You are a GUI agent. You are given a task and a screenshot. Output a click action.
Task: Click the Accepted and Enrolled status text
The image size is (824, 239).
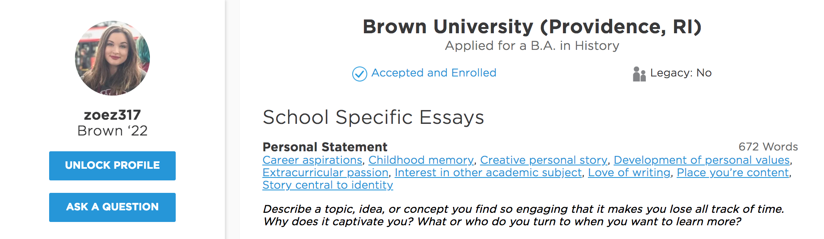434,73
